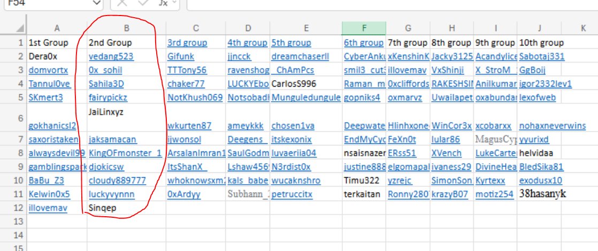Open the dreamchaserll link
Screen dimensions: 598x251
tap(300, 56)
